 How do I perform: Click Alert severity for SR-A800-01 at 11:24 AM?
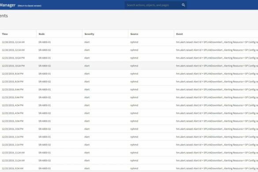(87, 153)
